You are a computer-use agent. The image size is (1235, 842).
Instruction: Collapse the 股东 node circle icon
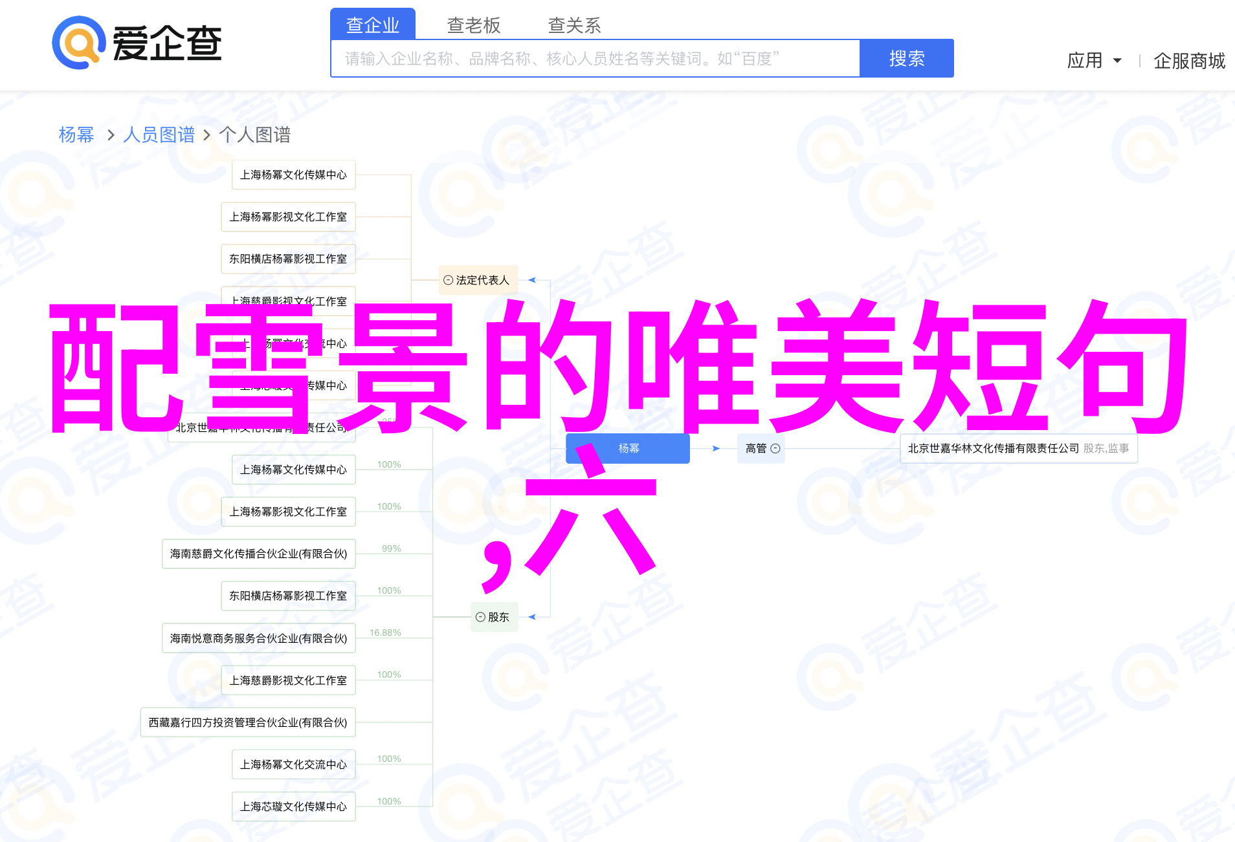[x=480, y=617]
